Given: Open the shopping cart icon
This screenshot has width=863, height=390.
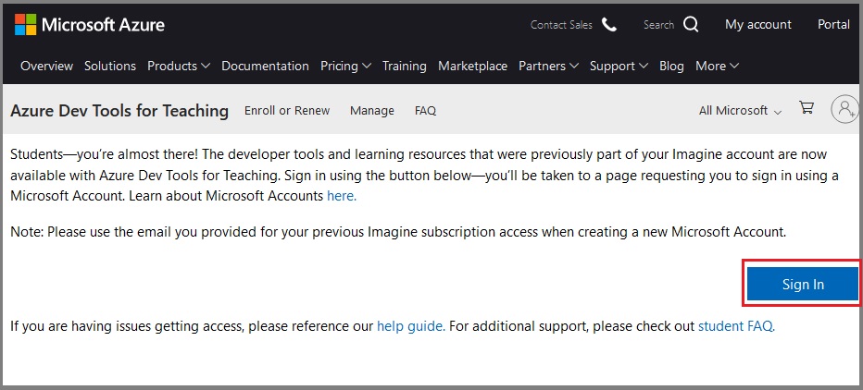Looking at the screenshot, I should coord(807,109).
